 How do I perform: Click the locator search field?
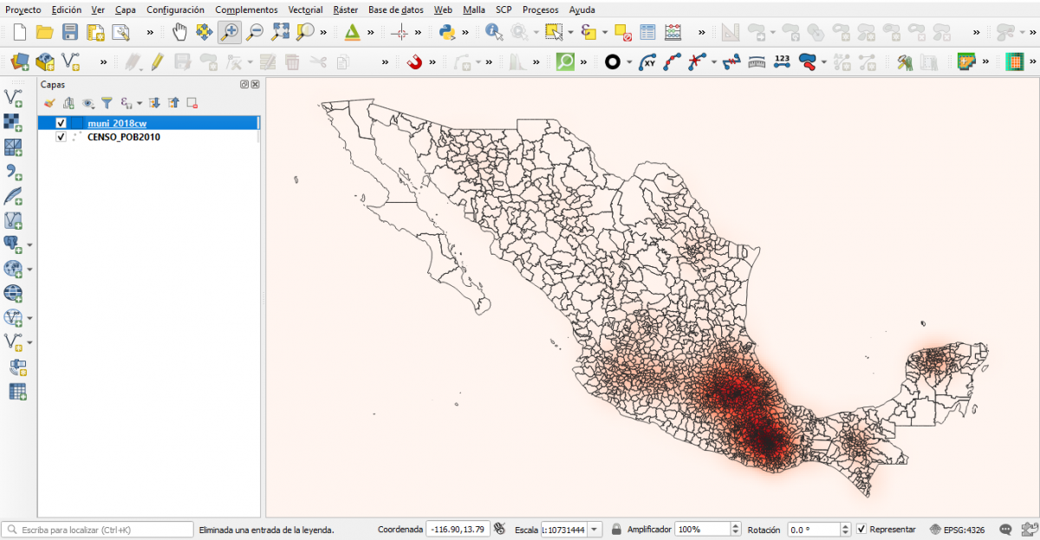(95, 529)
